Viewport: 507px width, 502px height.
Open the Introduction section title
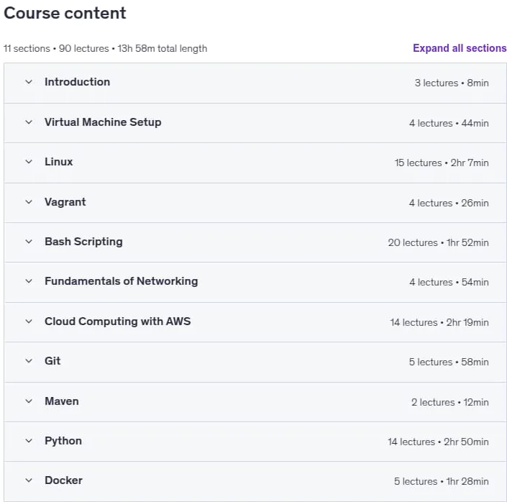tap(77, 82)
